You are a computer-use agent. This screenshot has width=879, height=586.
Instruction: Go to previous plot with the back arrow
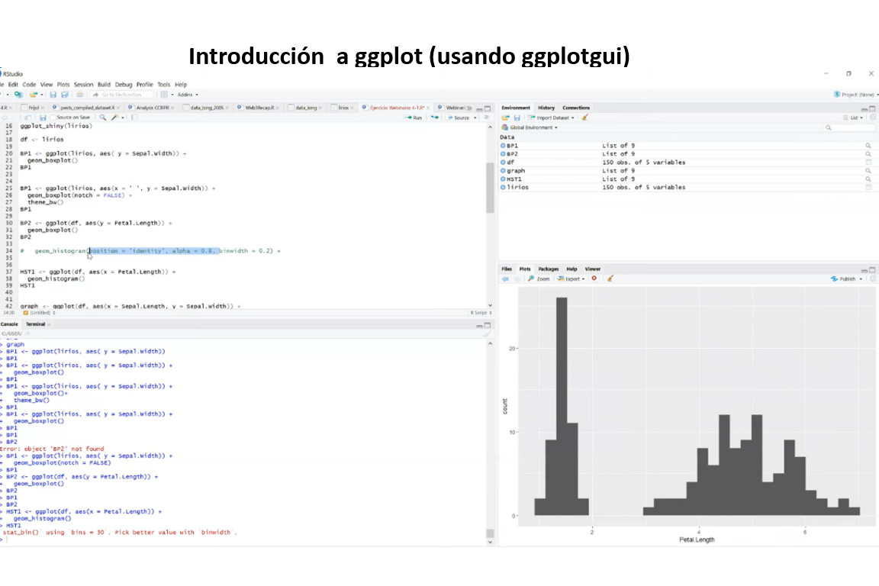(x=504, y=279)
